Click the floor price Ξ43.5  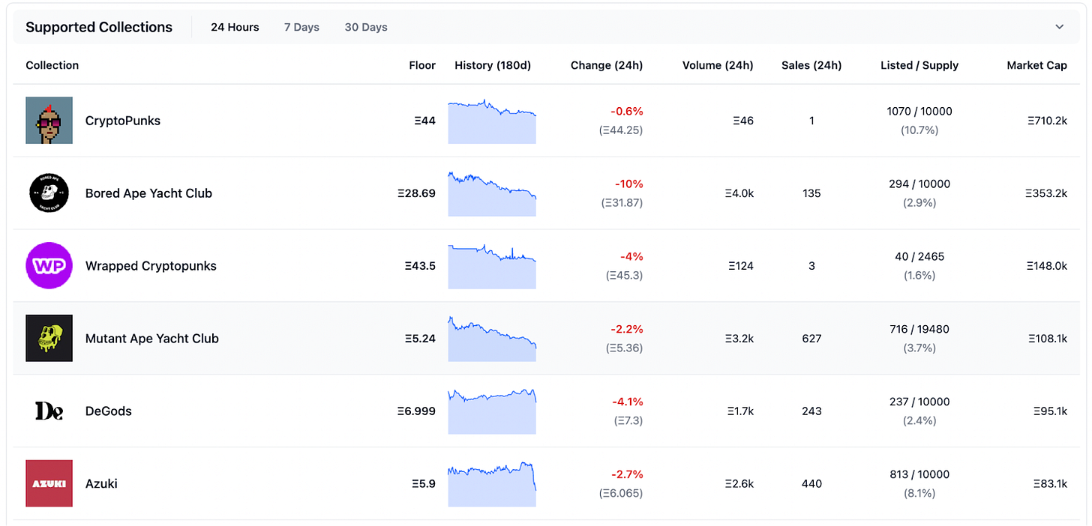pyautogui.click(x=420, y=266)
